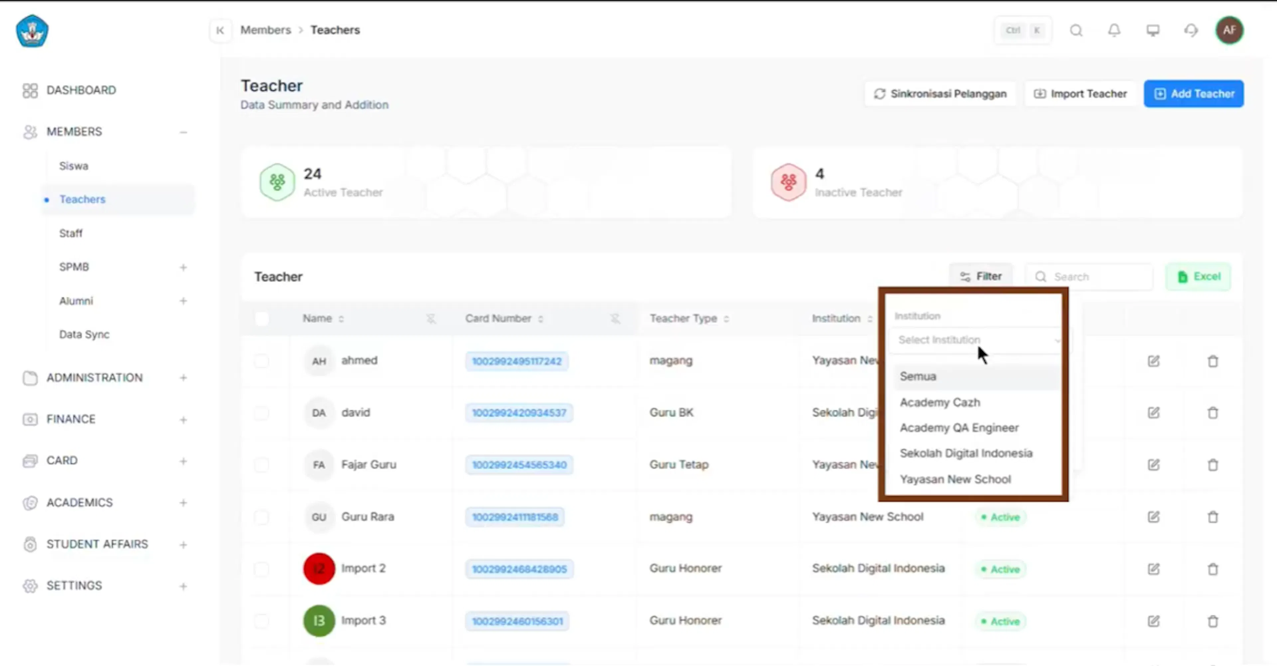
Task: Click Sinkronisasi Pelanggan button
Action: point(940,94)
